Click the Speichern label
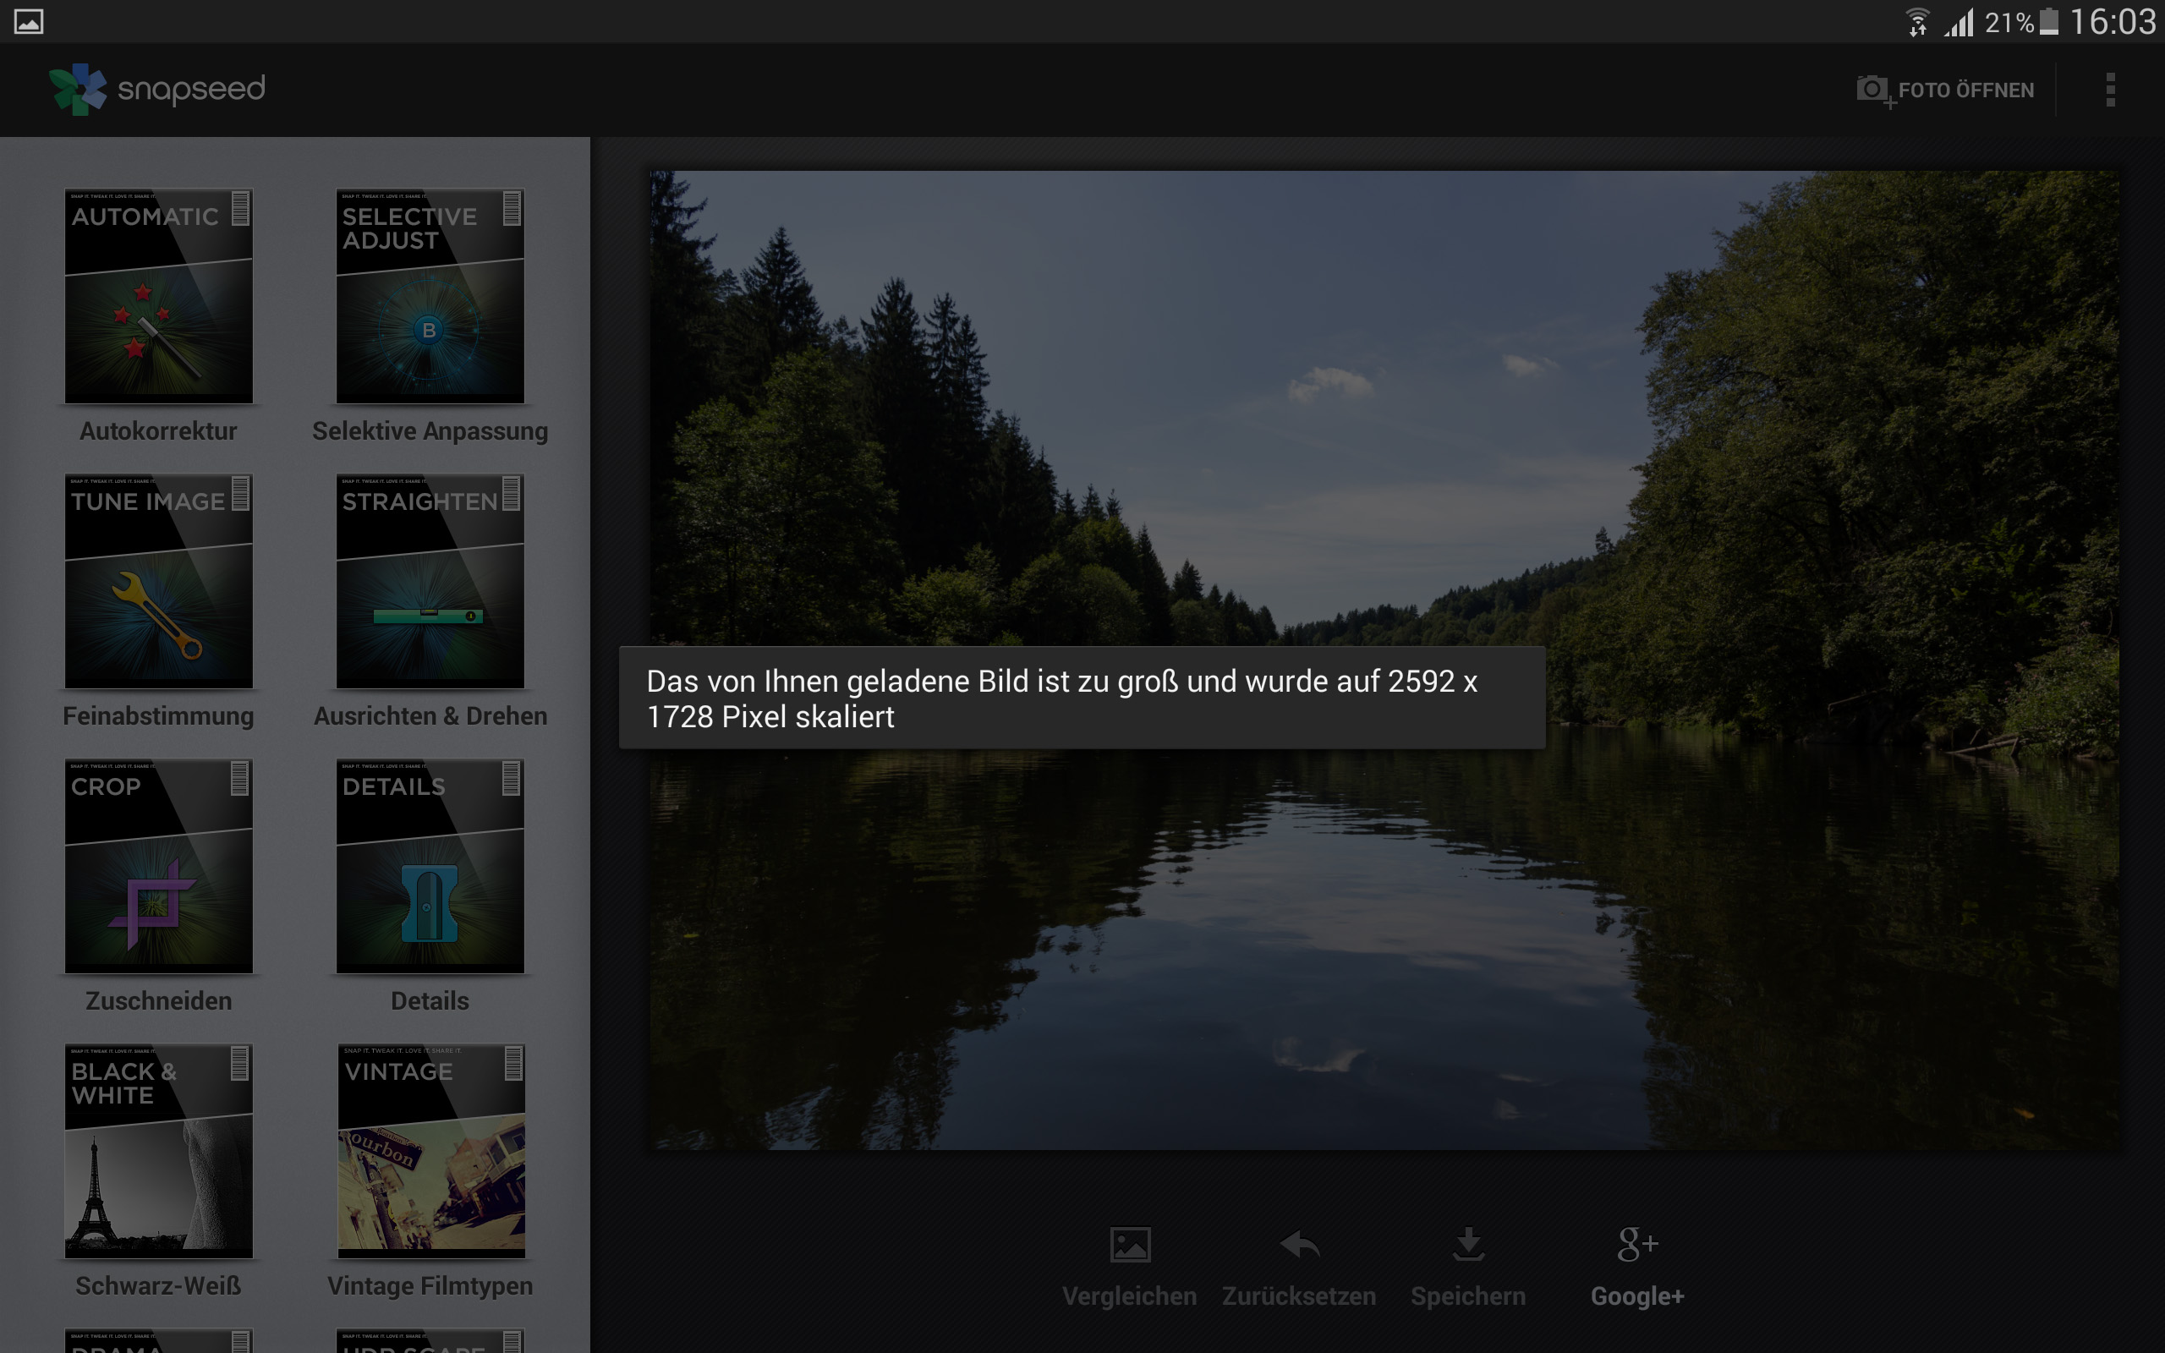 (x=1468, y=1296)
